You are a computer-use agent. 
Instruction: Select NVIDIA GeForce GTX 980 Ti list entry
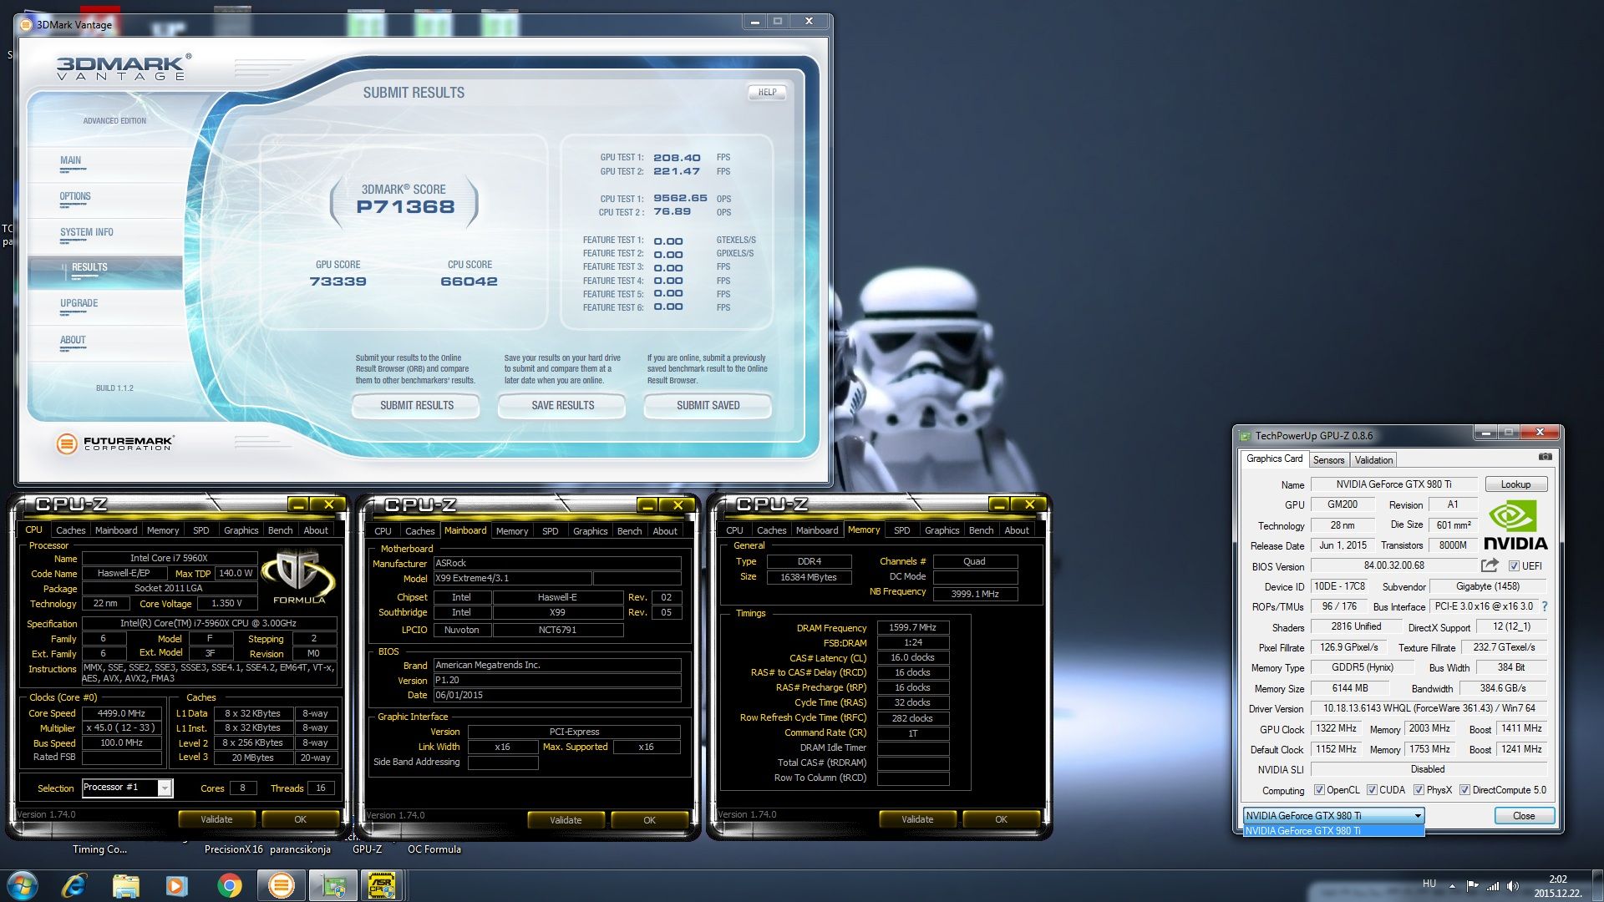[1332, 831]
